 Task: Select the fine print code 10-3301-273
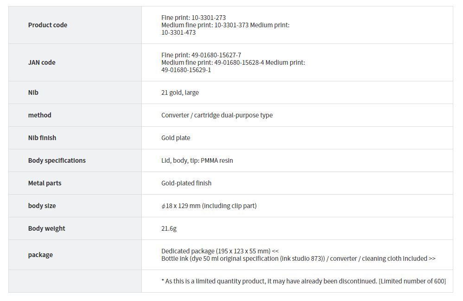(x=209, y=18)
